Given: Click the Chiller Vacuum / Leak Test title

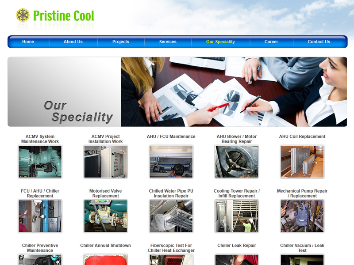Looking at the screenshot, I should pos(302,248).
